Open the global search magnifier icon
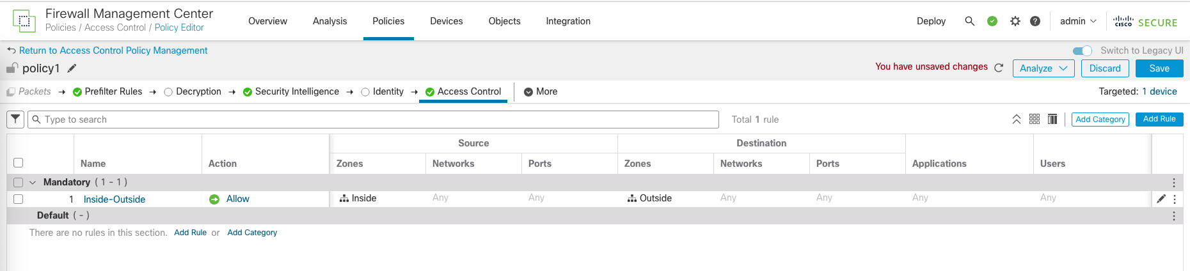 point(969,21)
